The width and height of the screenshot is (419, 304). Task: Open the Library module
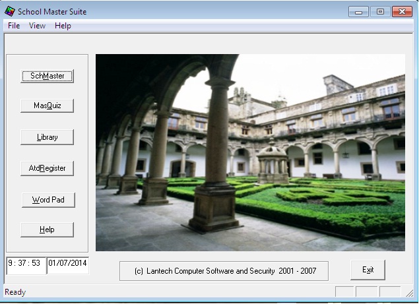(x=47, y=137)
